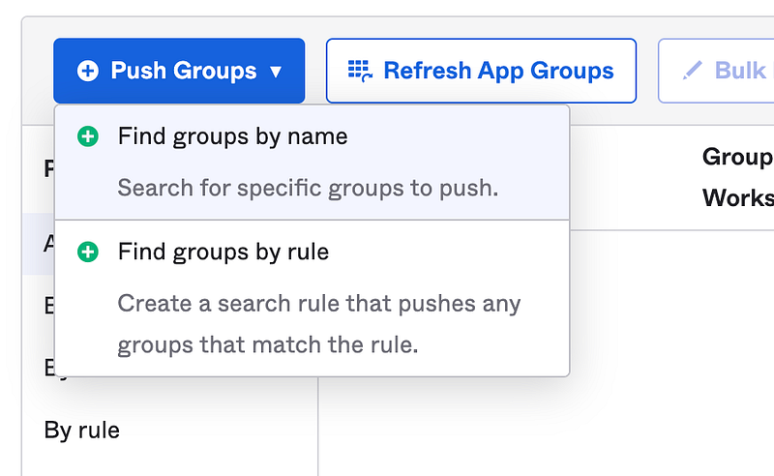Click the pencil icon on Bulk button

(x=693, y=71)
